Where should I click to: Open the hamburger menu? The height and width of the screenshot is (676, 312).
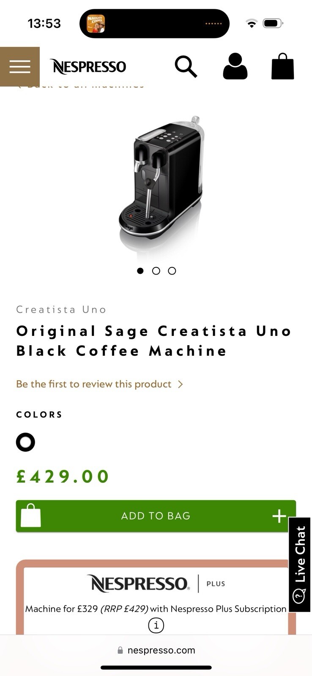point(20,67)
